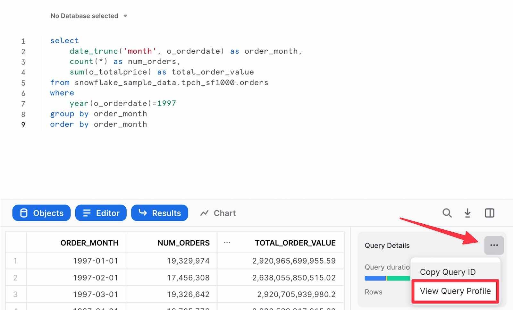Screen dimensions: 513x310
Task: Click line number 9 in the editor
Action: 23,125
